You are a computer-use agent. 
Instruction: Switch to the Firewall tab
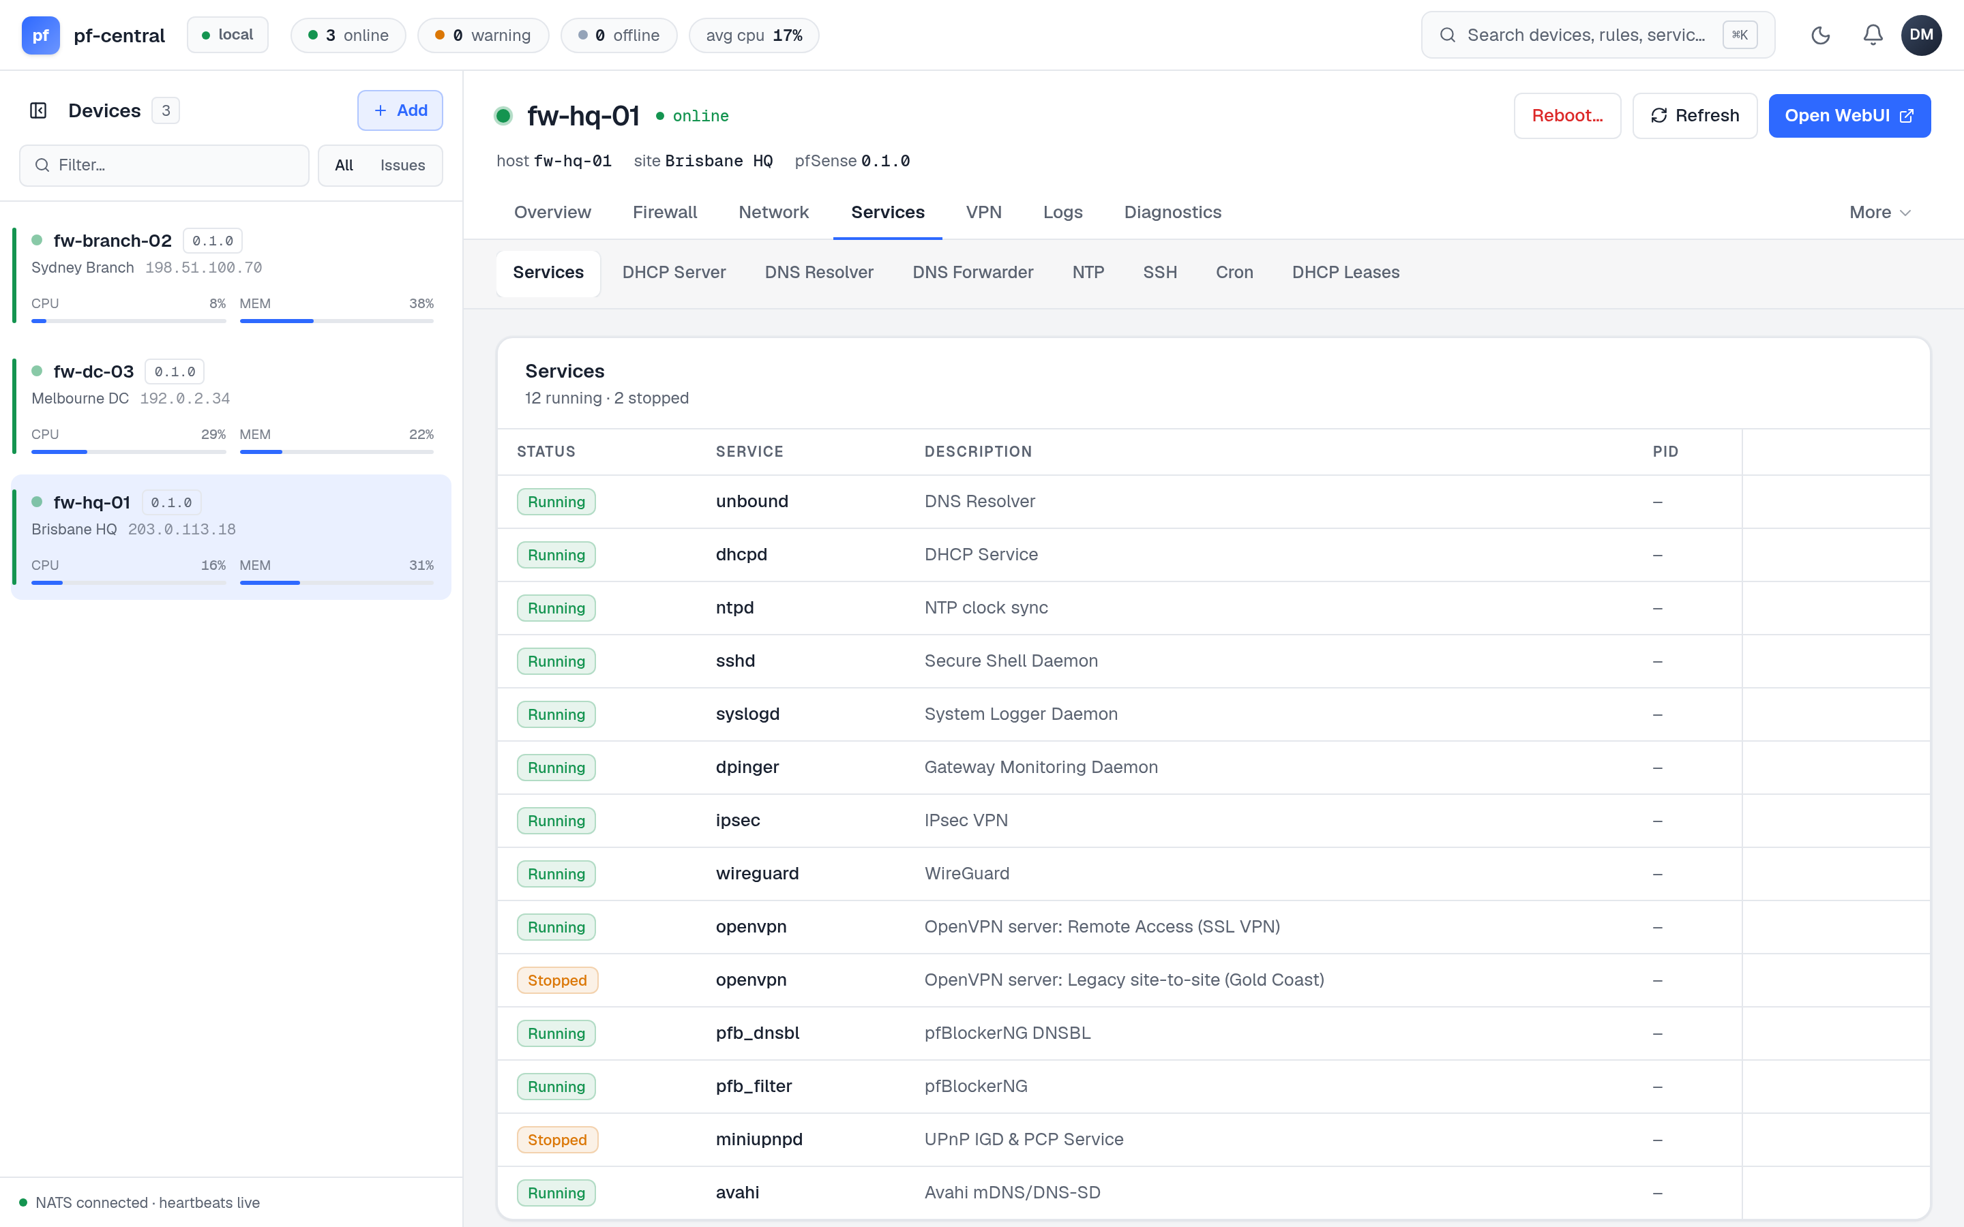pos(665,212)
